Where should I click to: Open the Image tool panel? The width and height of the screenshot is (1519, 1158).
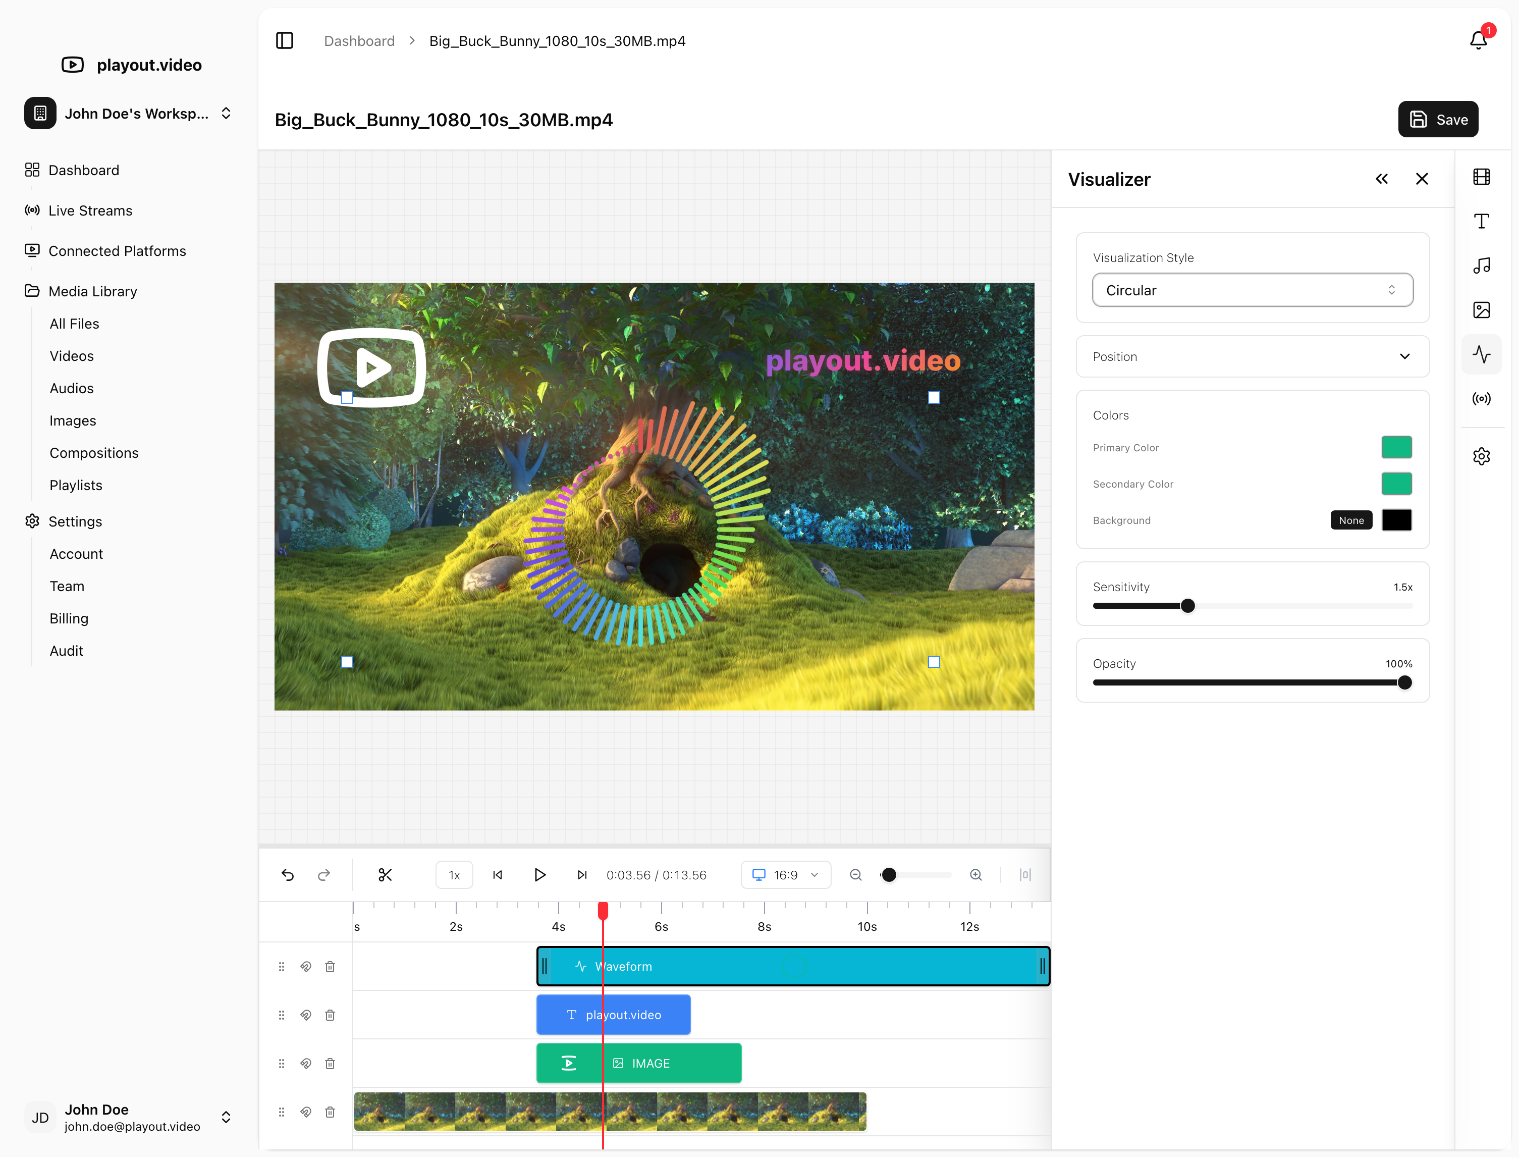click(x=1481, y=310)
